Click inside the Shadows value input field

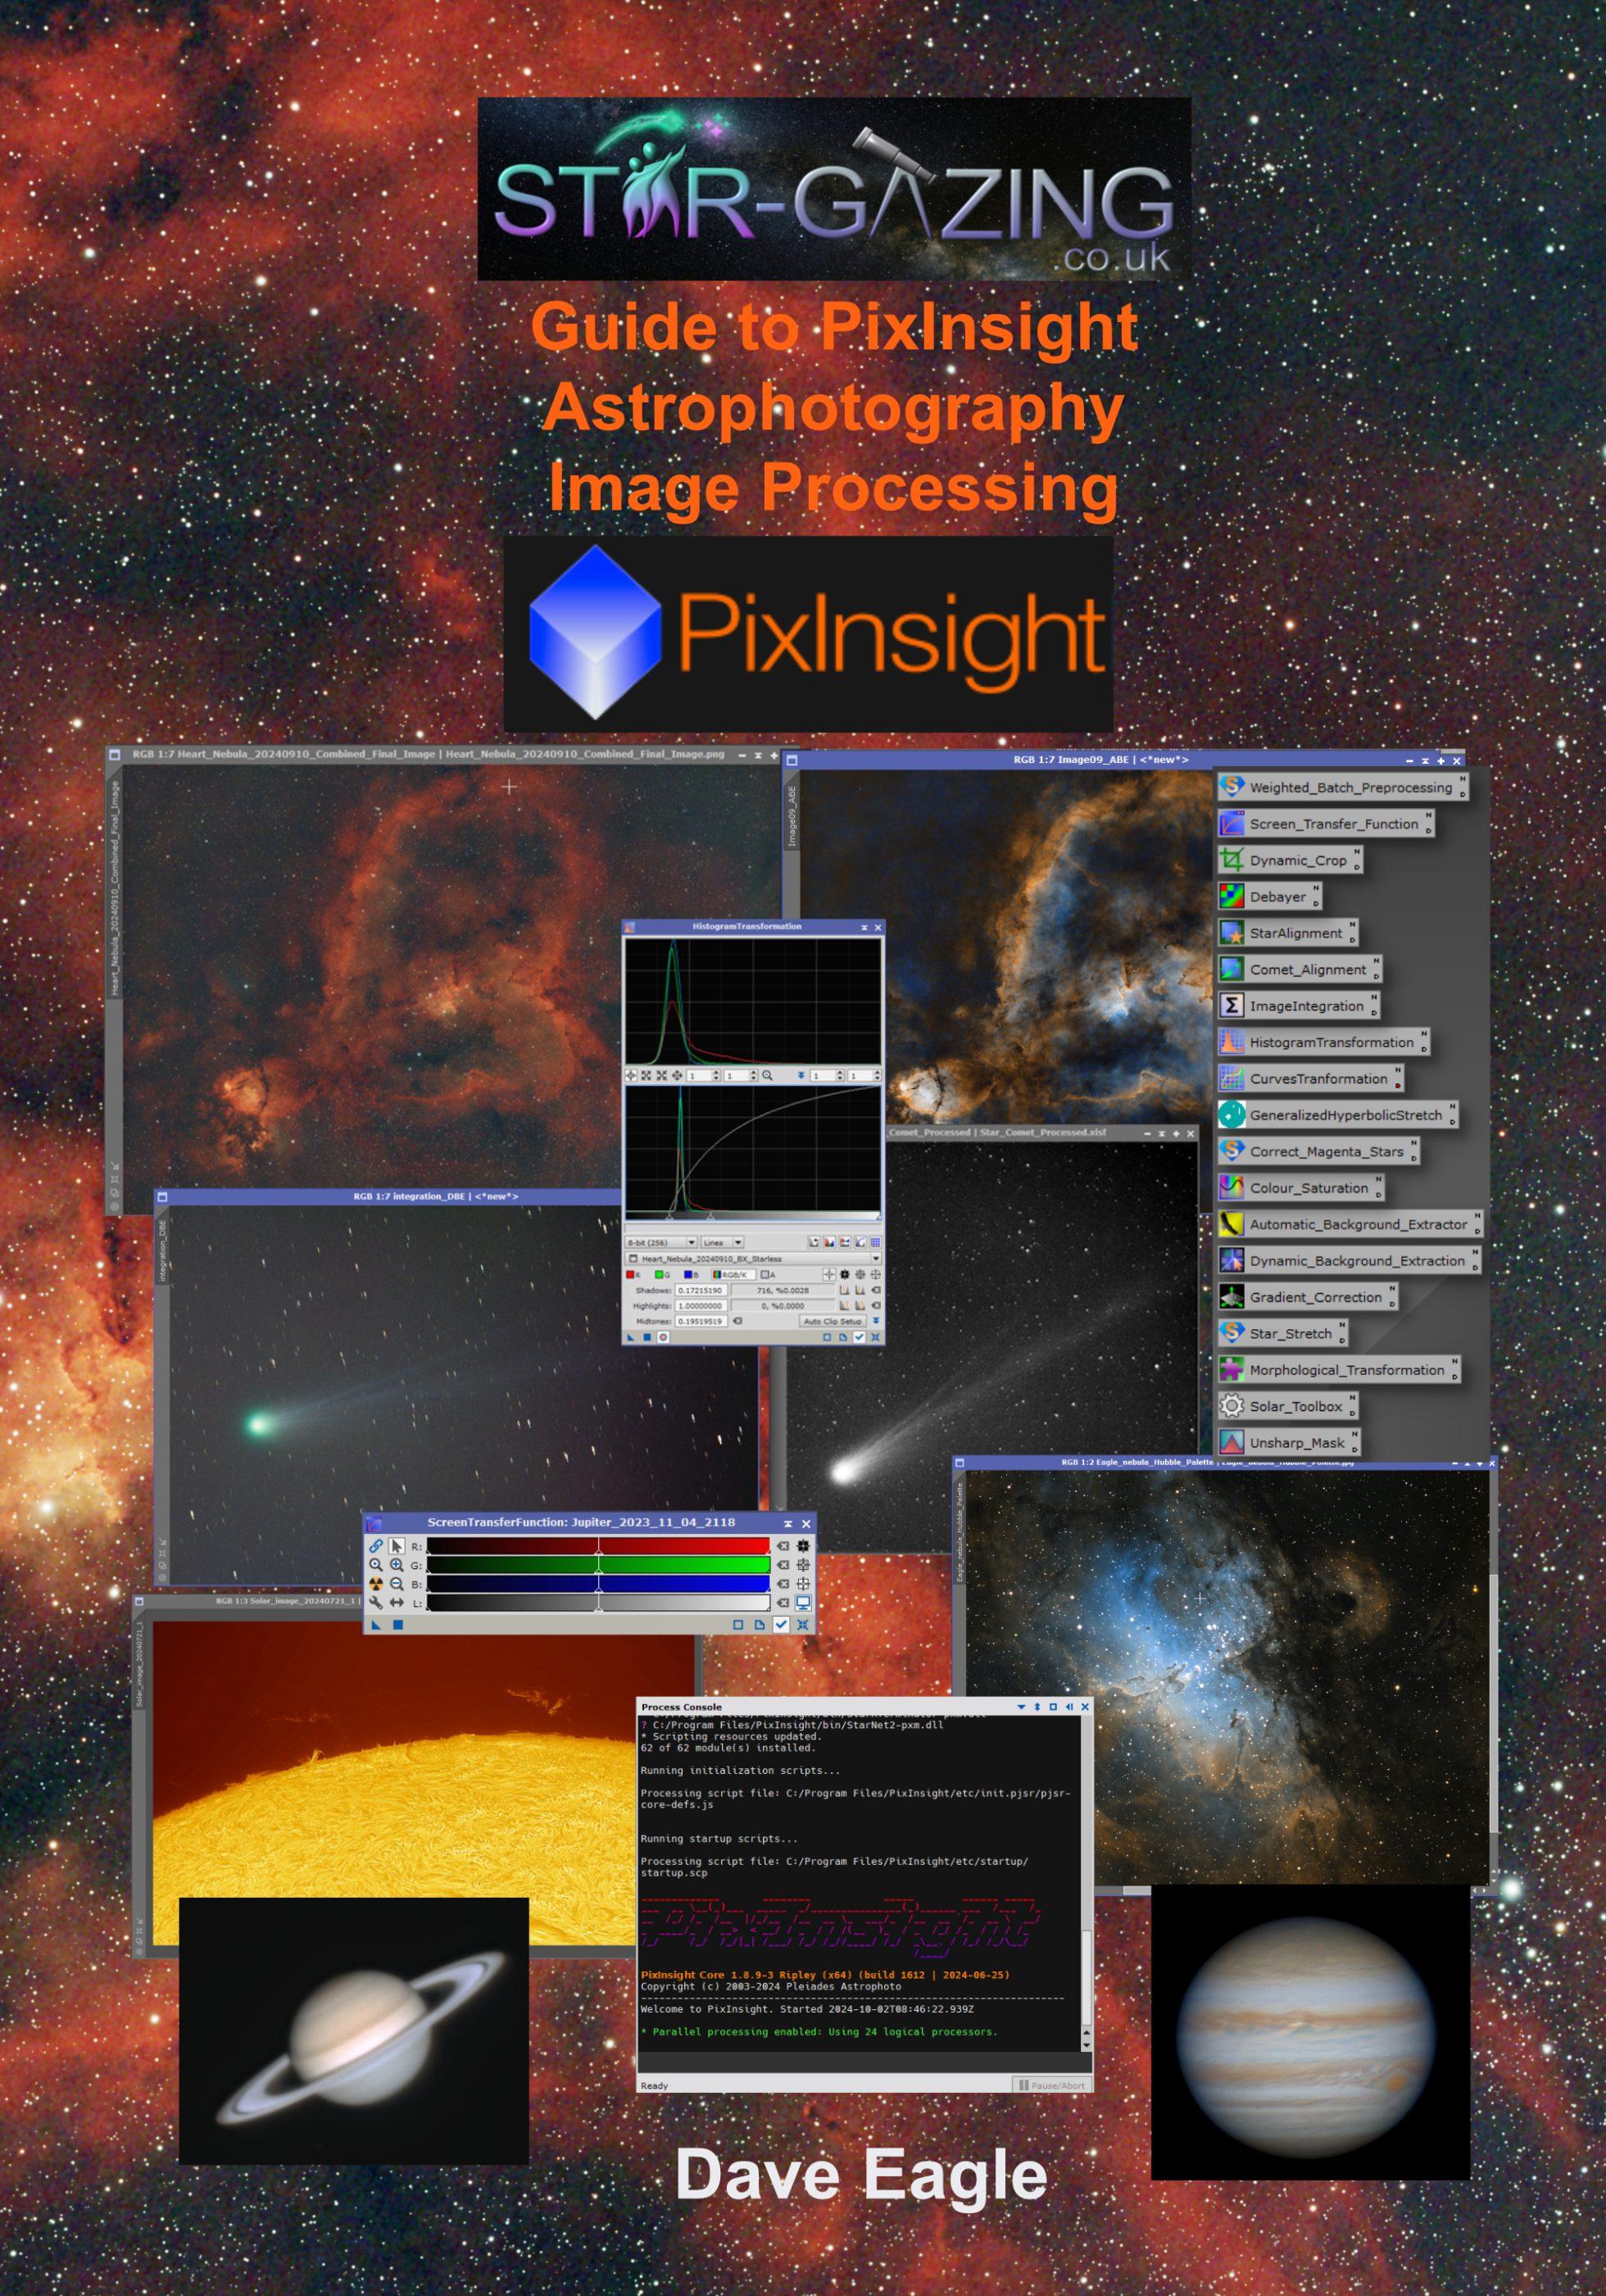(701, 1291)
